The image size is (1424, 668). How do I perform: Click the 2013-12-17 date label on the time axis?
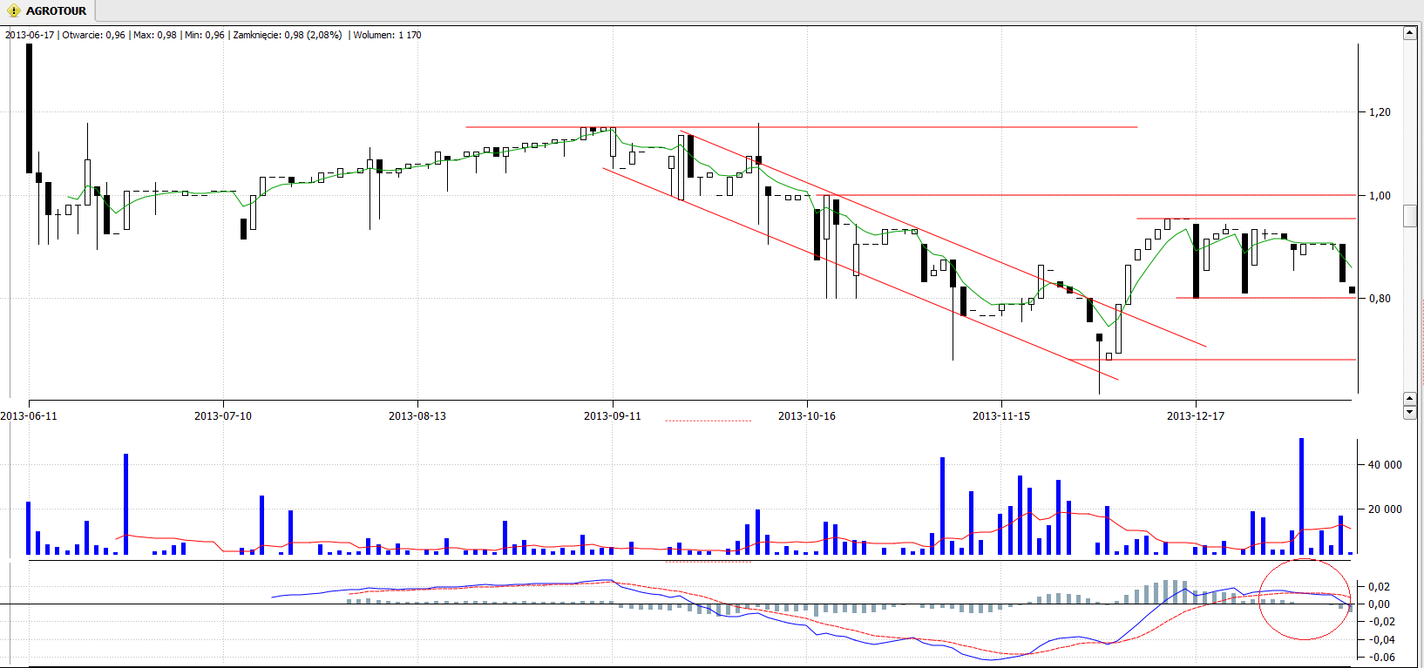pyautogui.click(x=1195, y=416)
